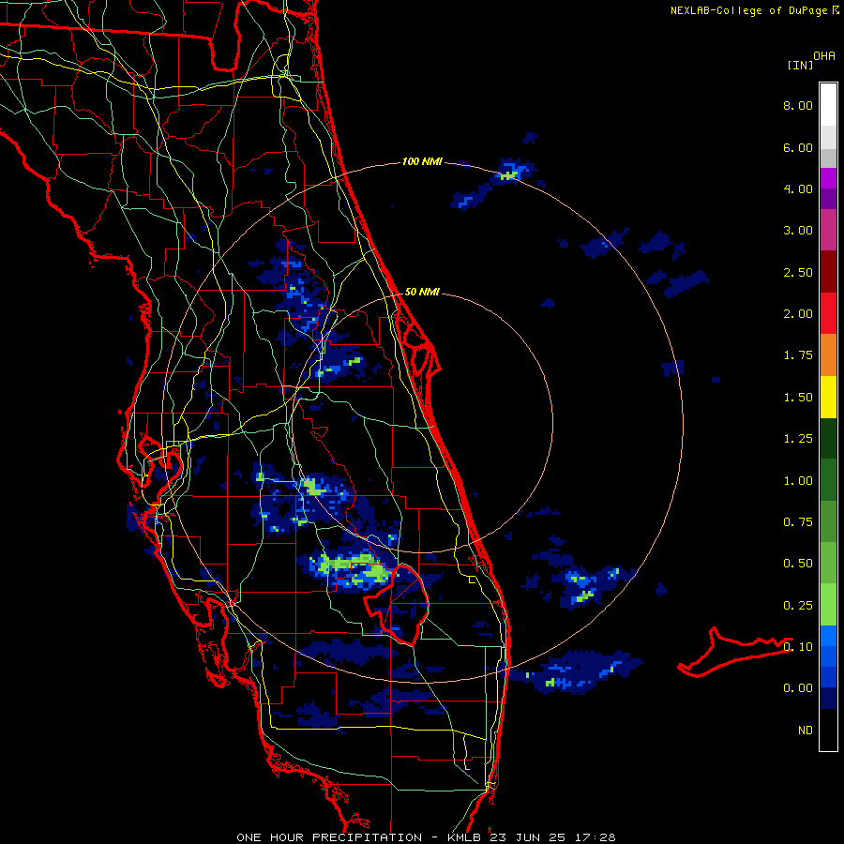Image resolution: width=844 pixels, height=844 pixels.
Task: Click the 1.75 legend value
Action: coord(798,355)
